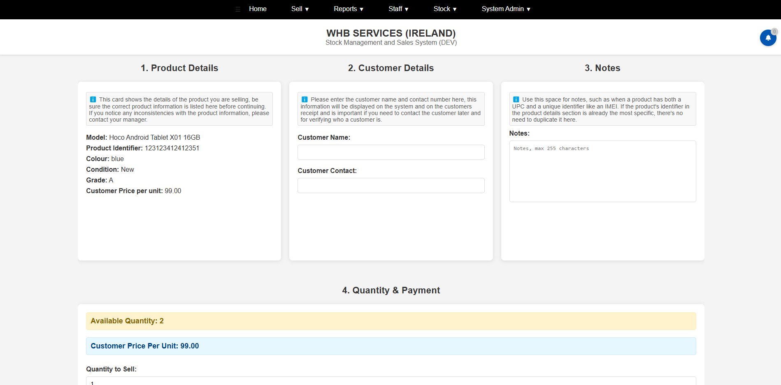Click the 3. Notes heading

pyautogui.click(x=602, y=68)
